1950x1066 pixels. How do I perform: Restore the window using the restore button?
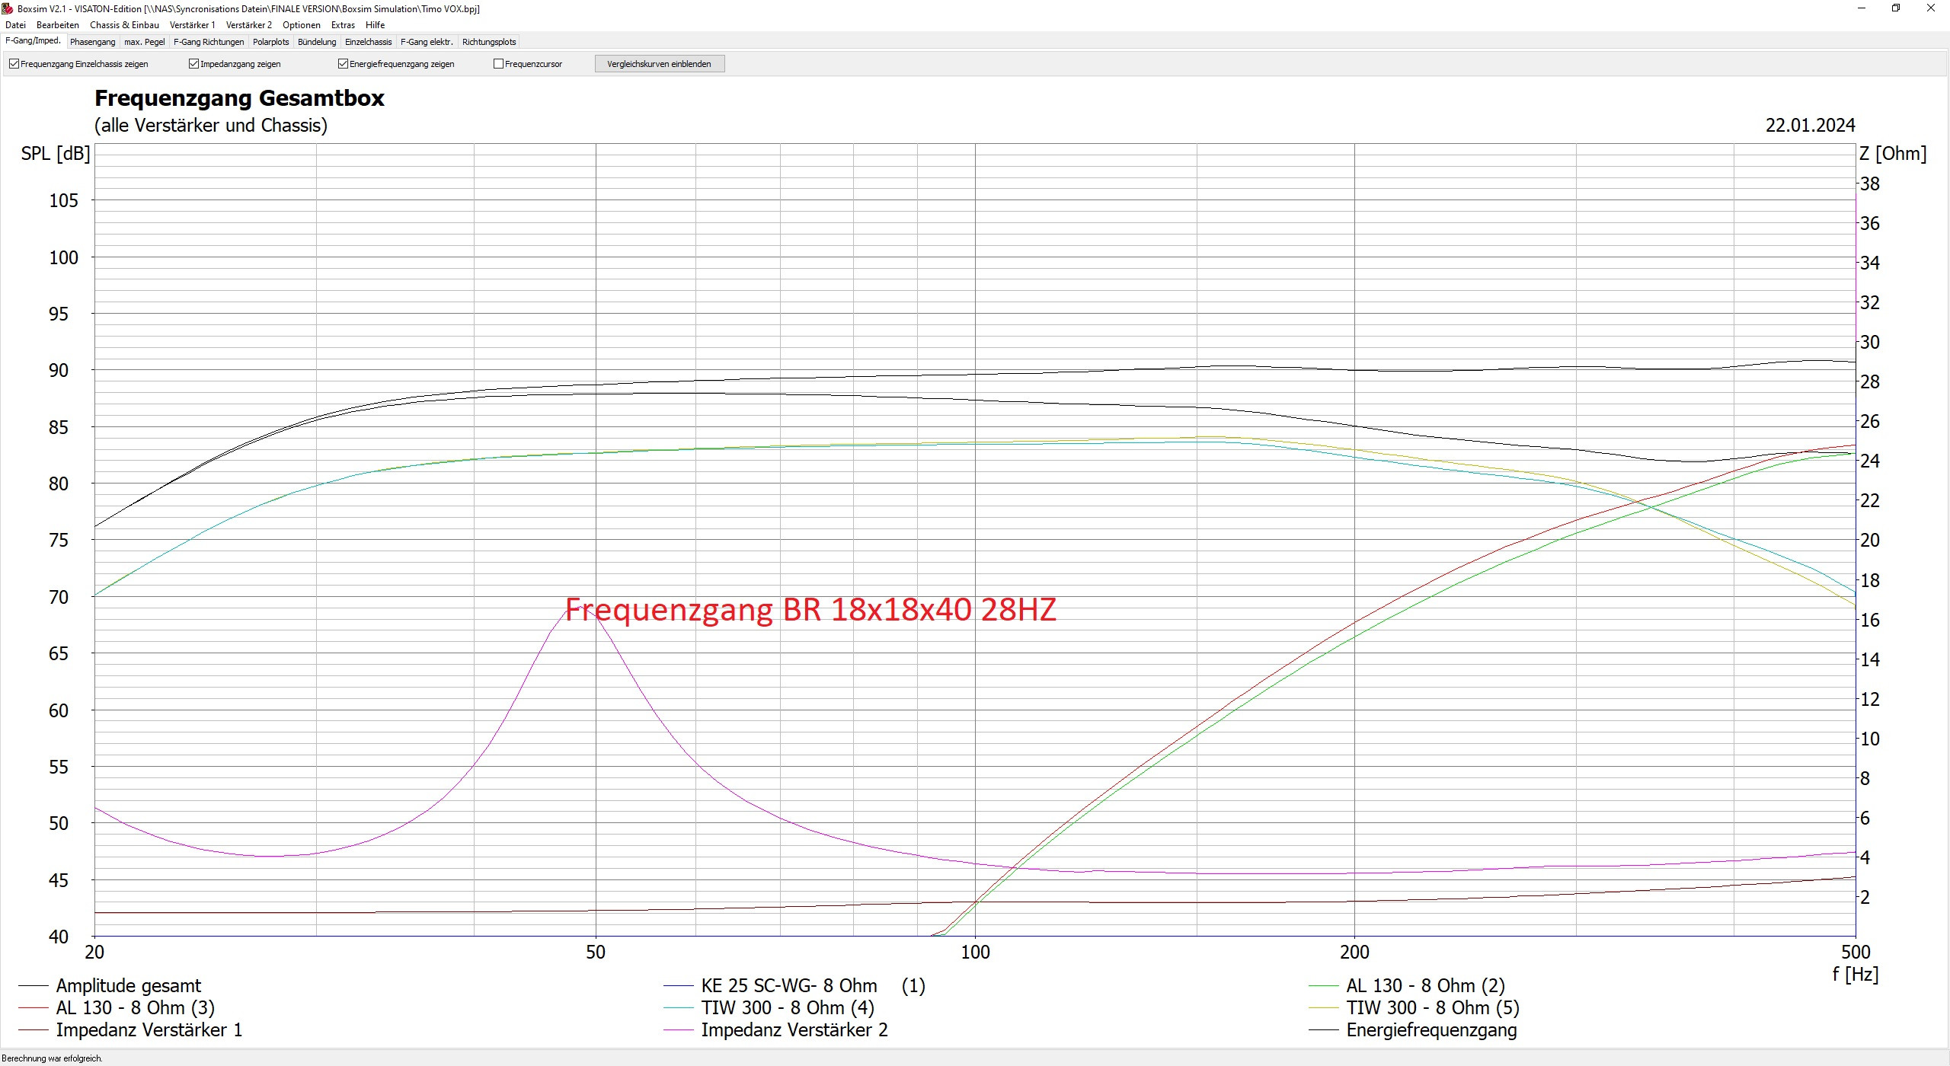(x=1896, y=8)
